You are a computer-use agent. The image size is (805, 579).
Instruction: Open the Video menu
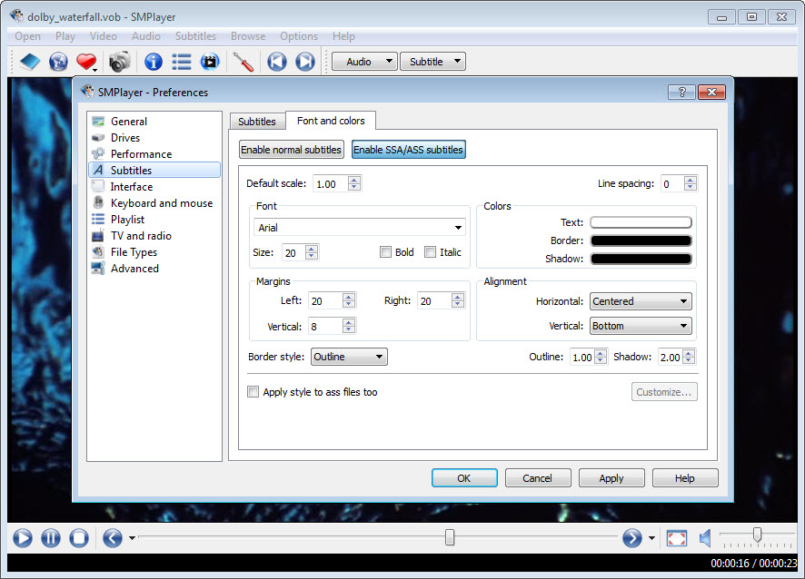pos(104,36)
